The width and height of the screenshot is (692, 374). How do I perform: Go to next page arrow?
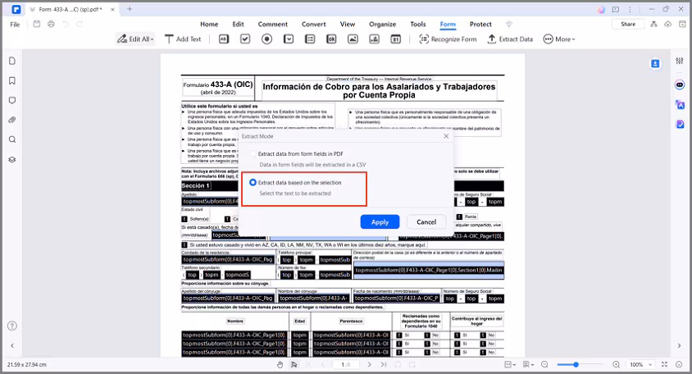370,365
